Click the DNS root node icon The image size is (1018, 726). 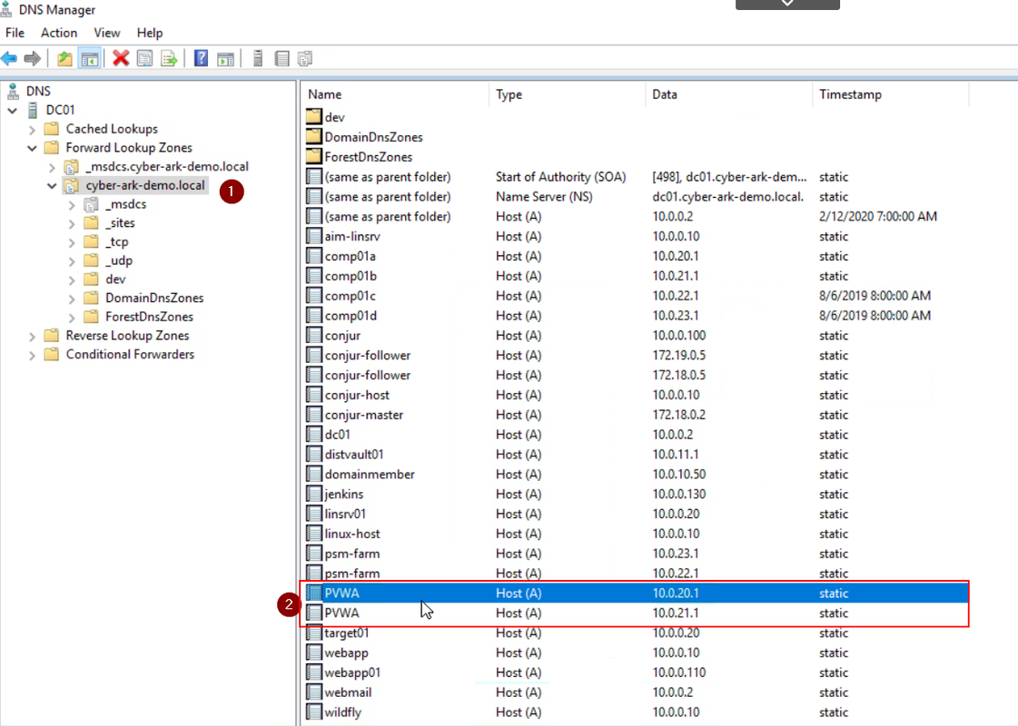[x=13, y=91]
